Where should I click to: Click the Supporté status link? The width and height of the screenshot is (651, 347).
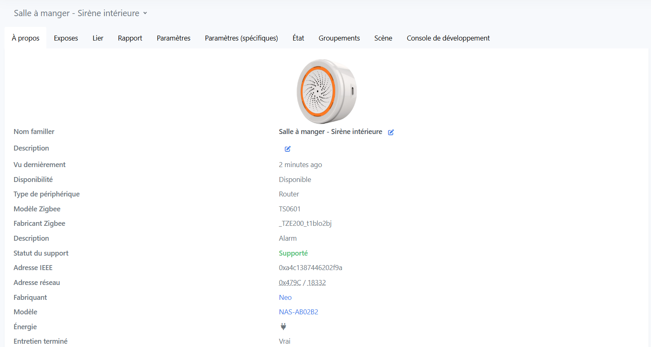pos(293,253)
